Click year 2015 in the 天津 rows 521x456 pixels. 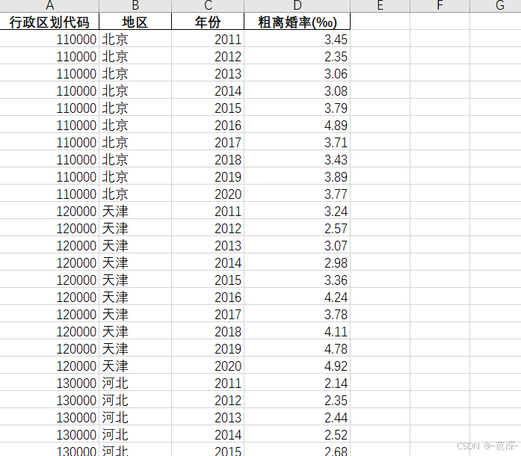[x=208, y=280]
